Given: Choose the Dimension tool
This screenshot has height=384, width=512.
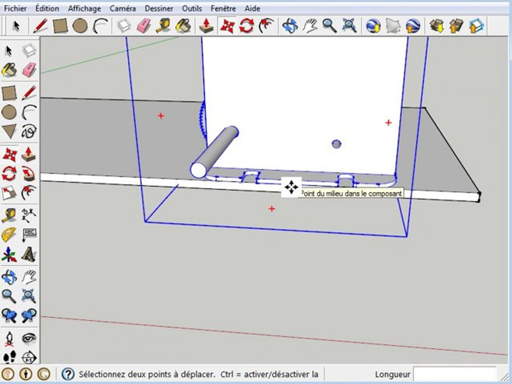Looking at the screenshot, I should (x=29, y=215).
